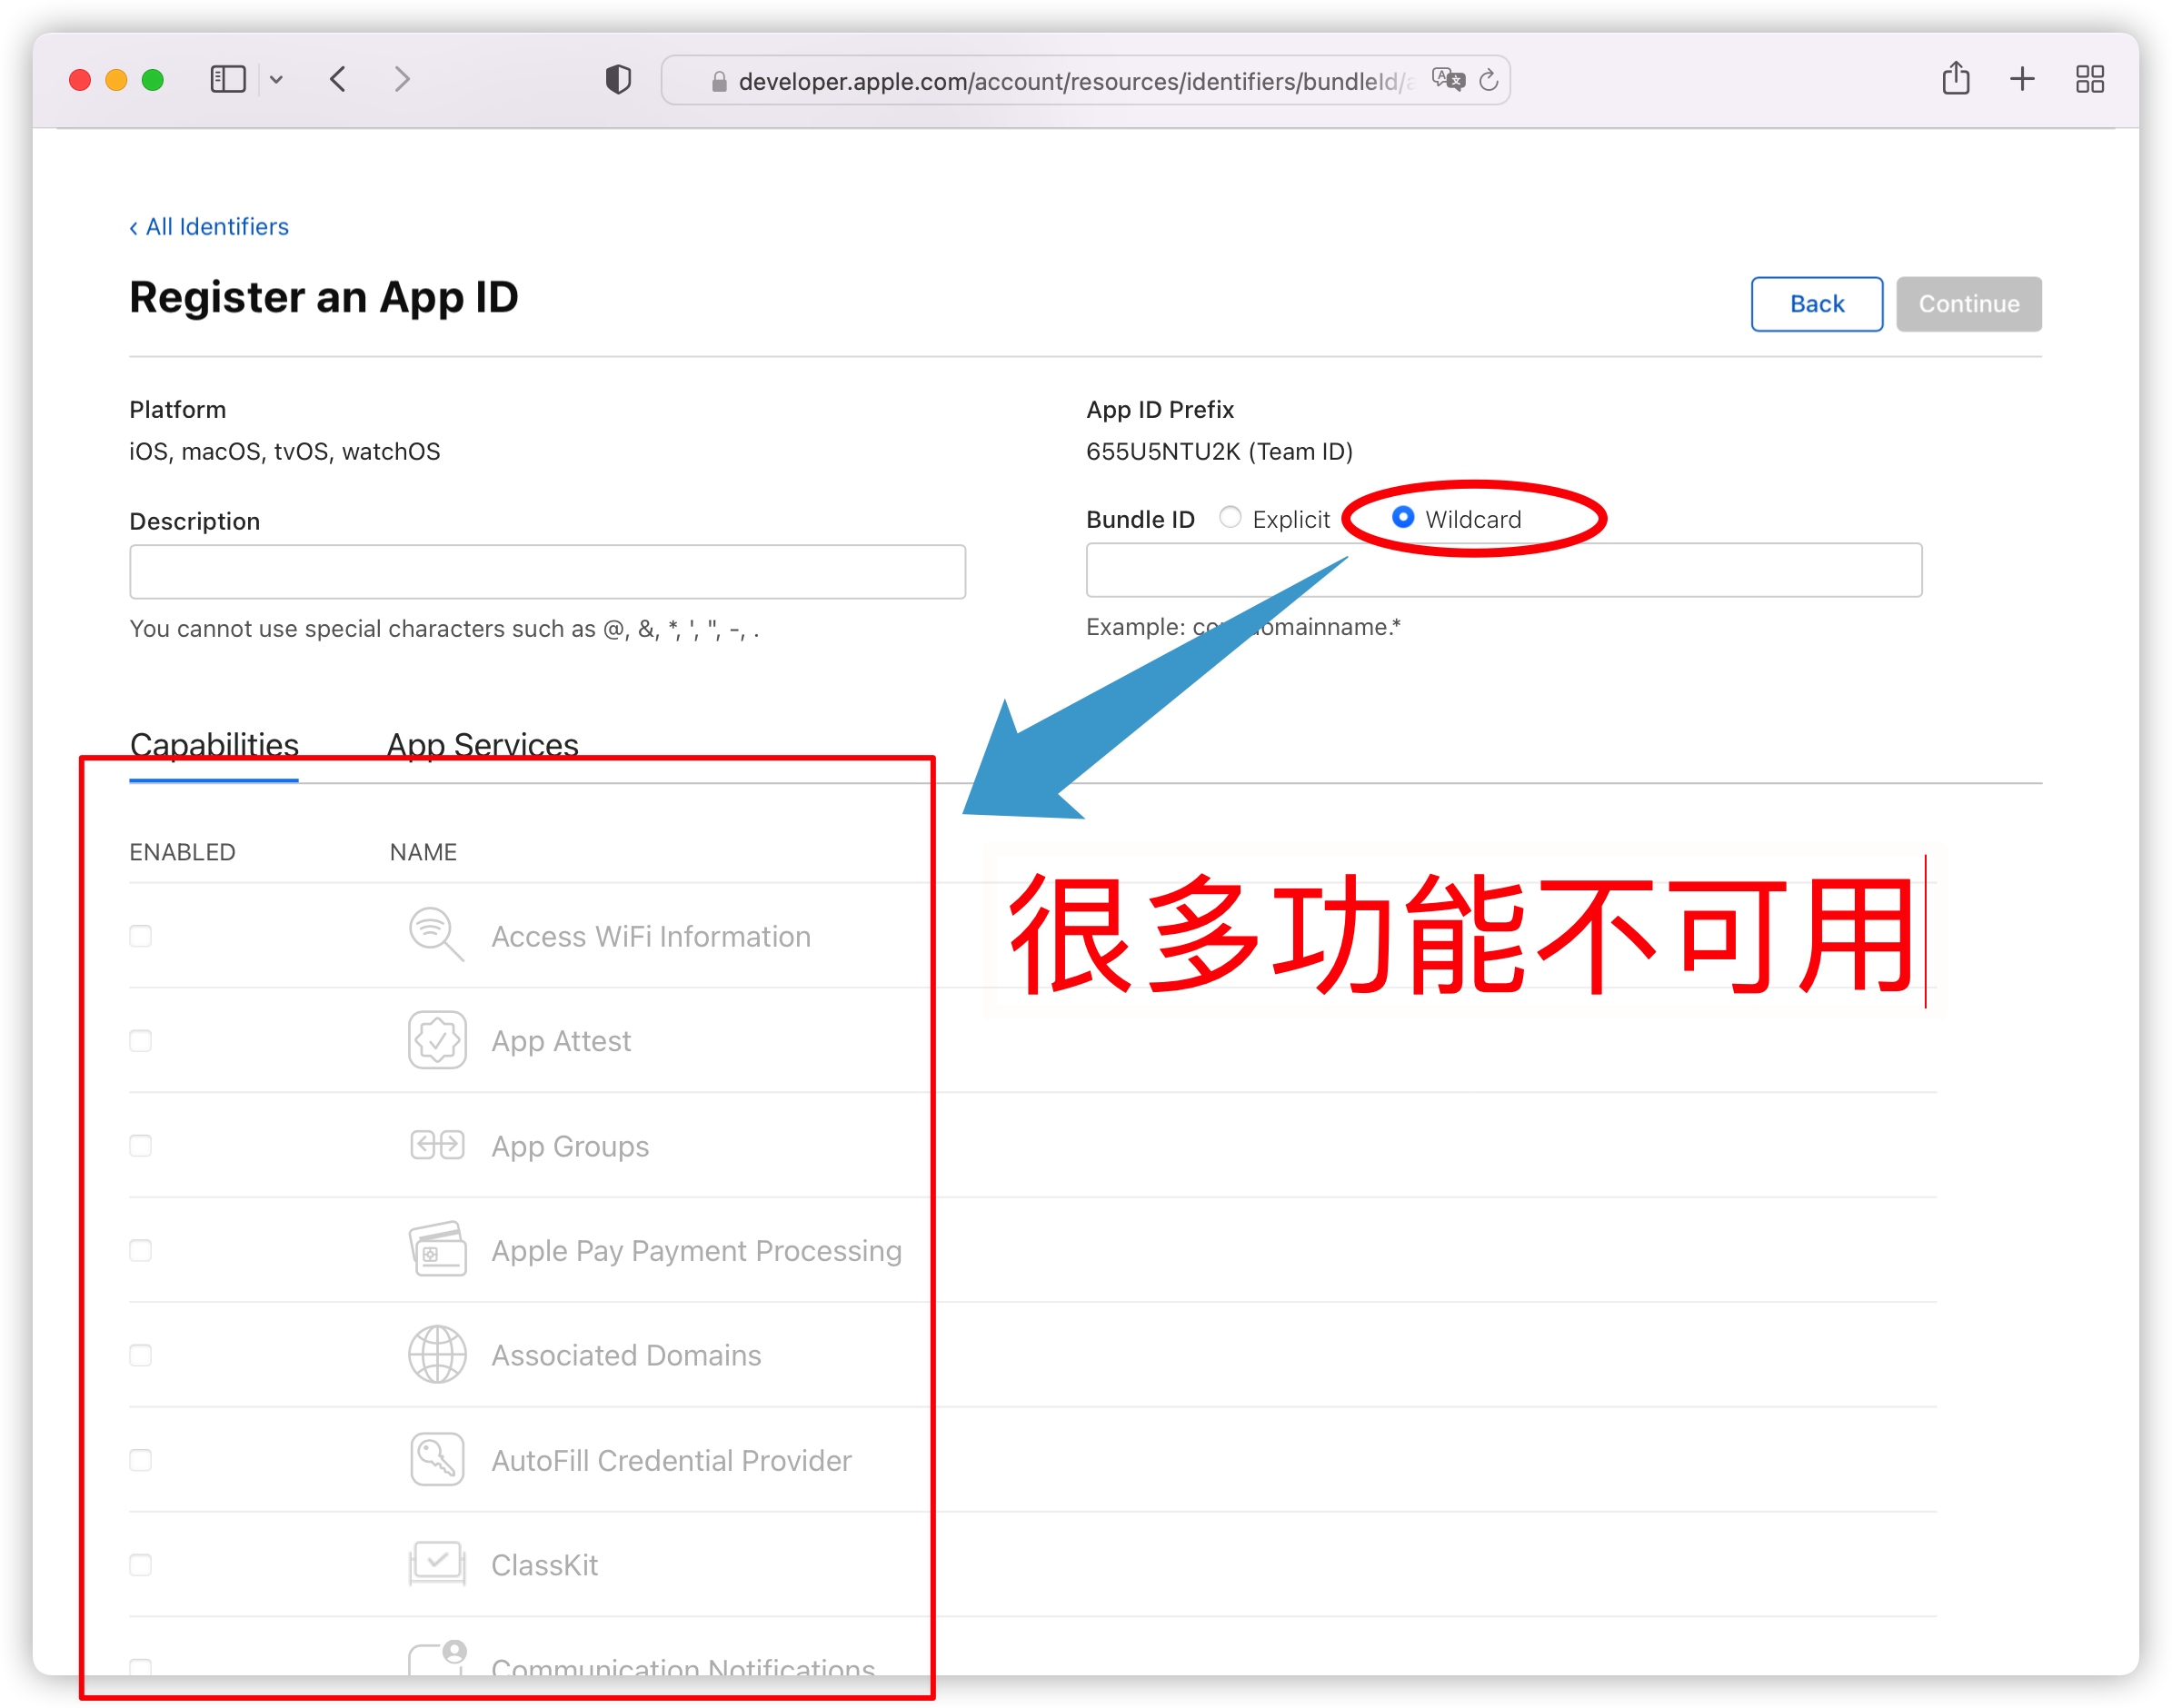Click the Safari sidebar toggle icon
Screen dimensions: 2172x1708
tap(228, 79)
